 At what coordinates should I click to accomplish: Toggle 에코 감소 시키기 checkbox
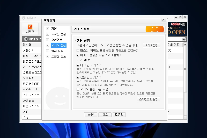click(78, 65)
